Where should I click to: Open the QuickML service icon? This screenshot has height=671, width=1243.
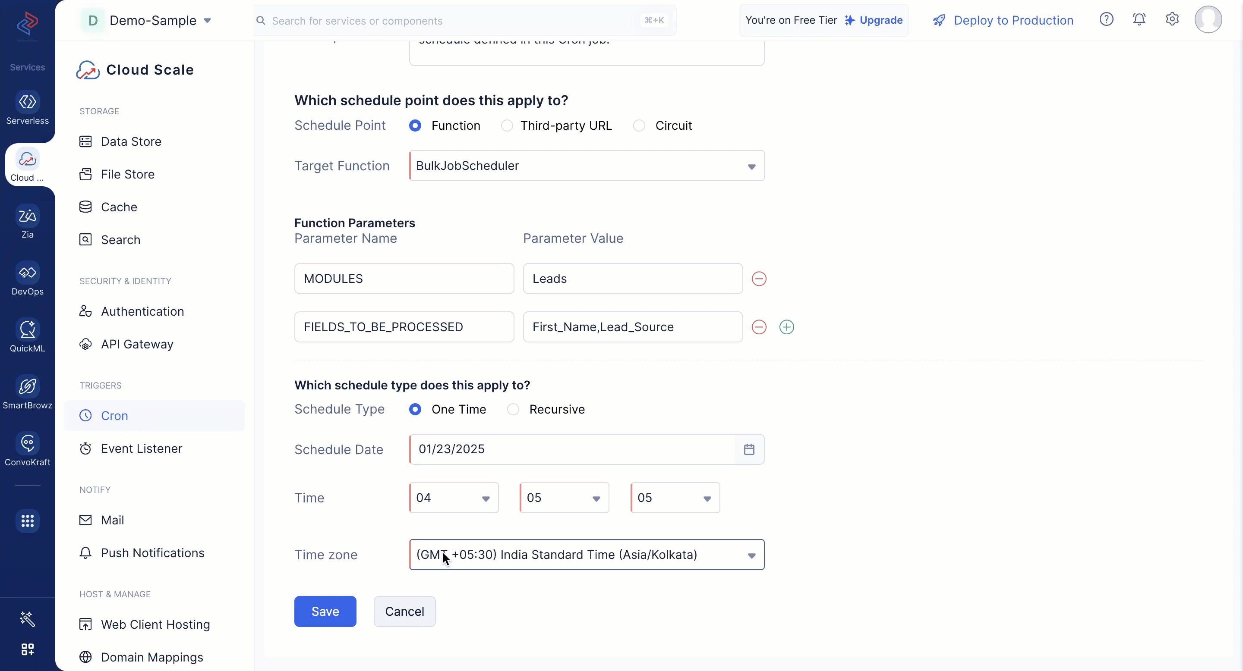[28, 330]
